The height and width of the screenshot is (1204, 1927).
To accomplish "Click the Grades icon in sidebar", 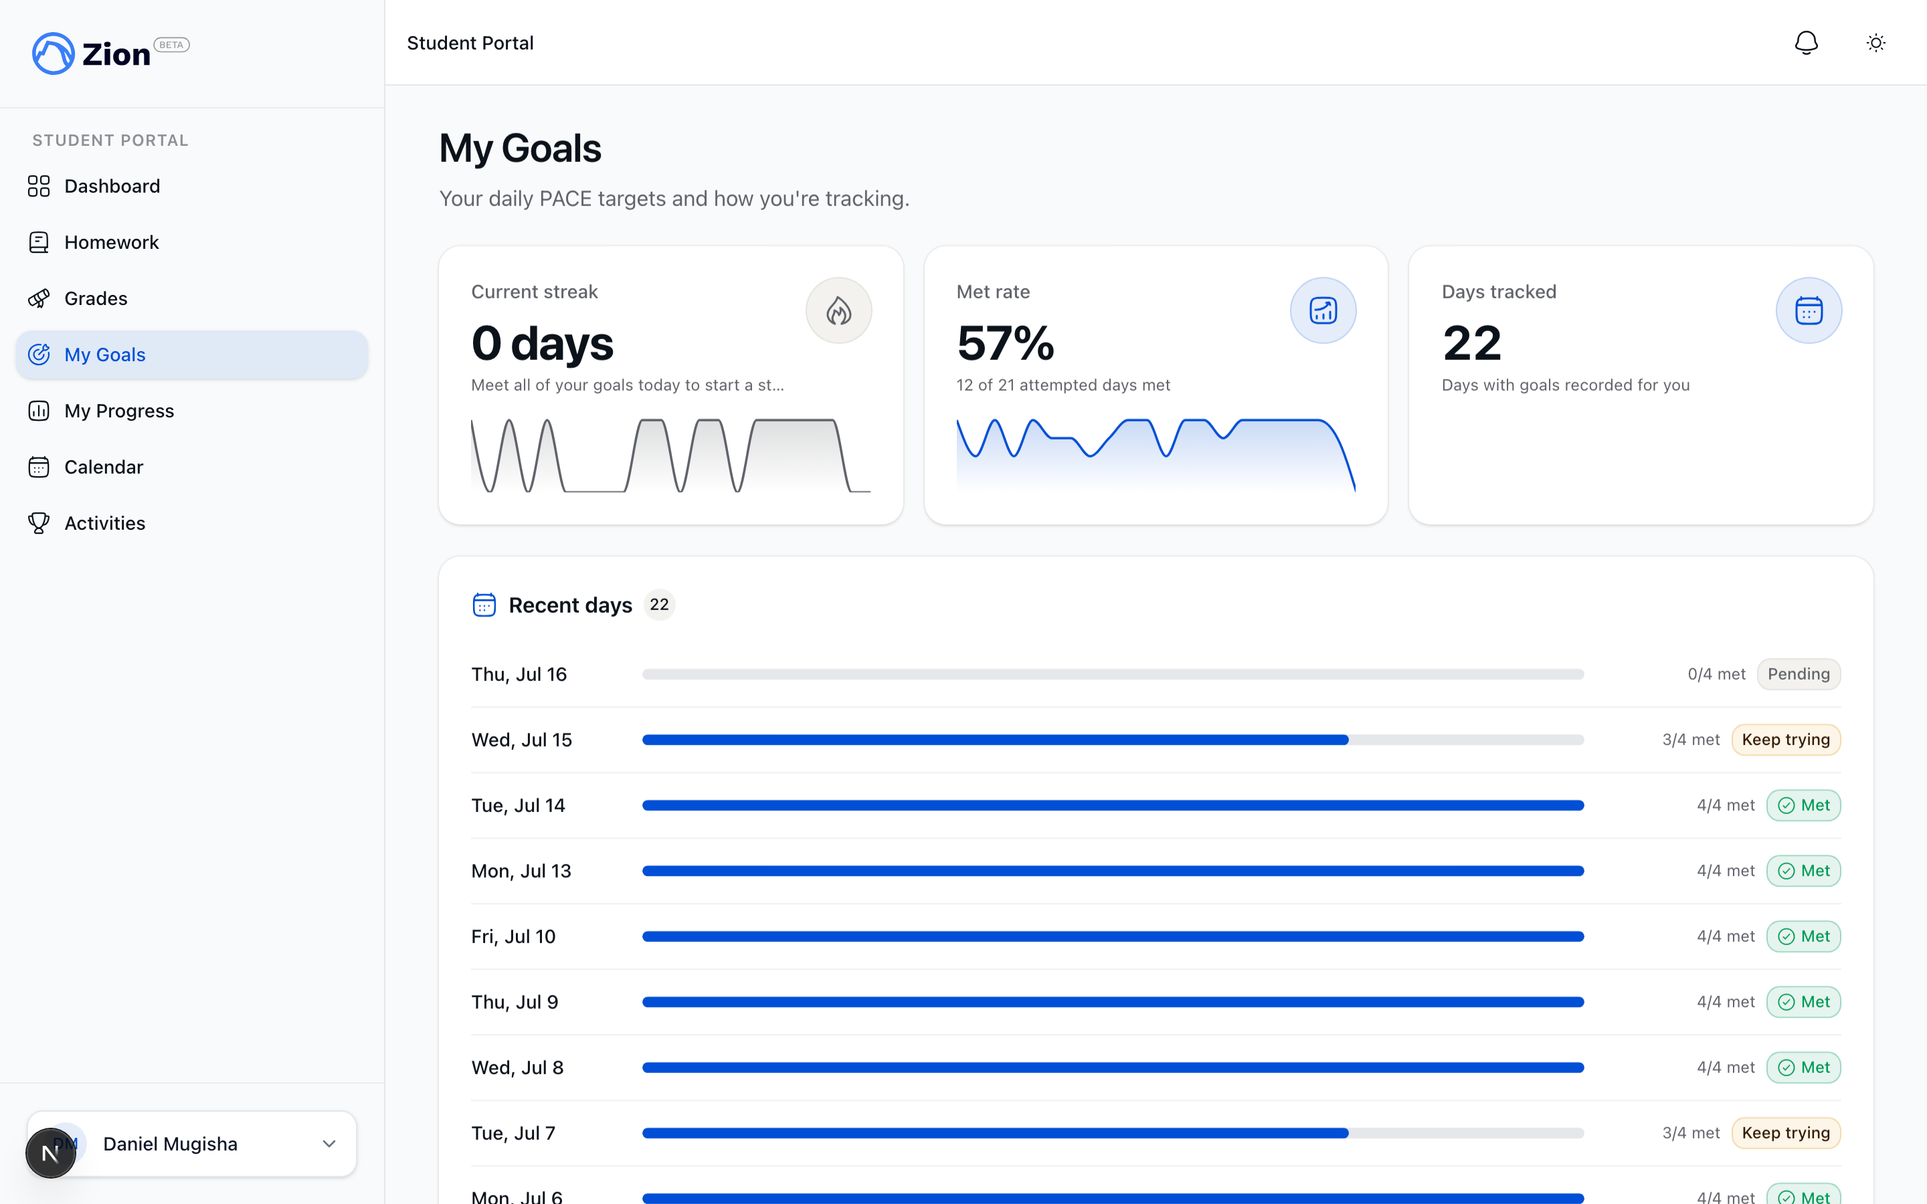I will [x=38, y=298].
